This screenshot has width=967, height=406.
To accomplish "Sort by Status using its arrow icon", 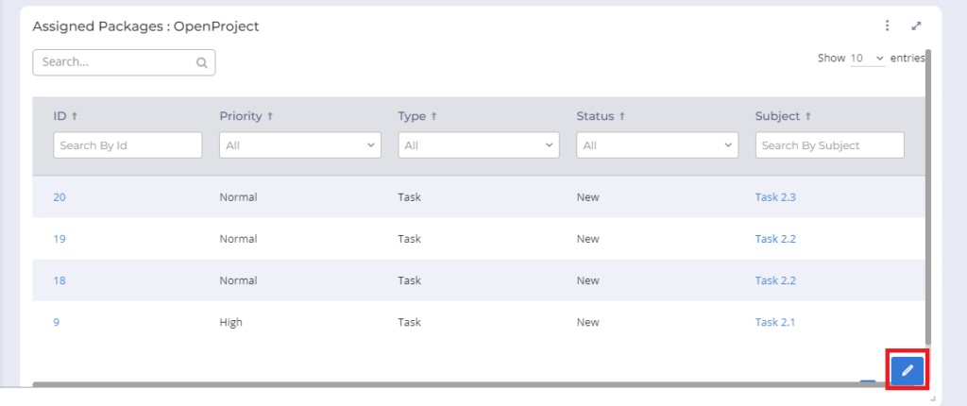I will tap(621, 116).
